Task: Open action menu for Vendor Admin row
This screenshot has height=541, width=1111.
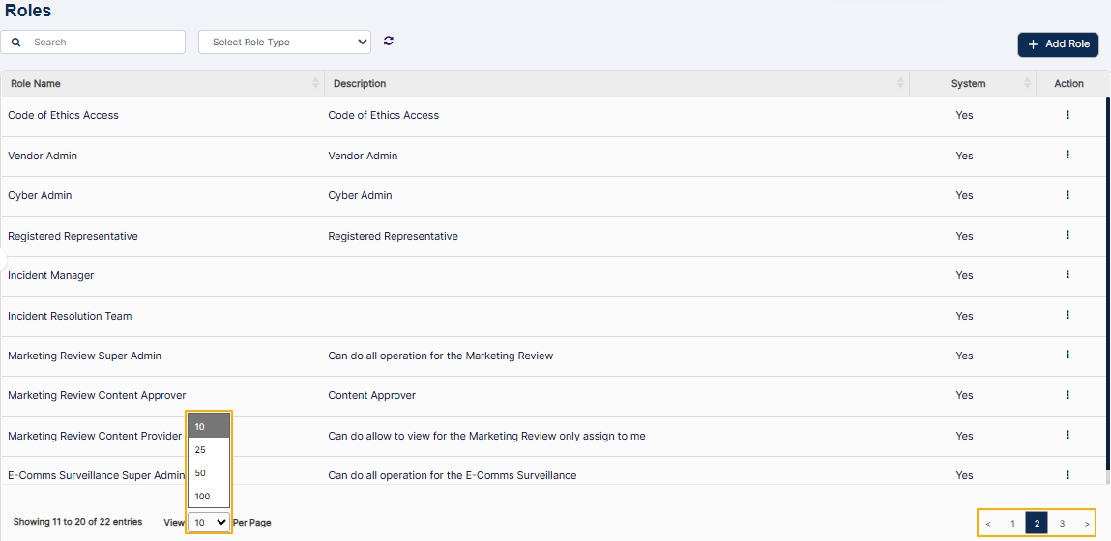Action: point(1067,156)
